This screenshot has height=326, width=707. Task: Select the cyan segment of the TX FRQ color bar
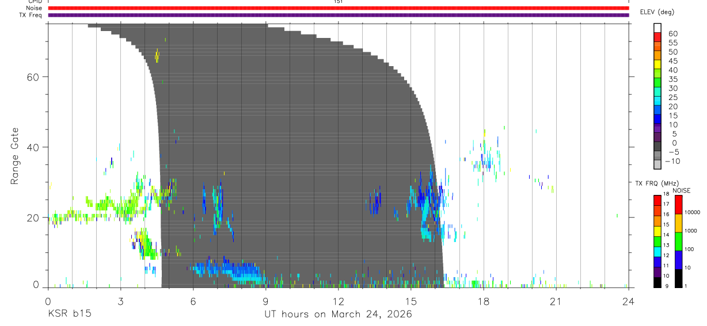(x=657, y=252)
